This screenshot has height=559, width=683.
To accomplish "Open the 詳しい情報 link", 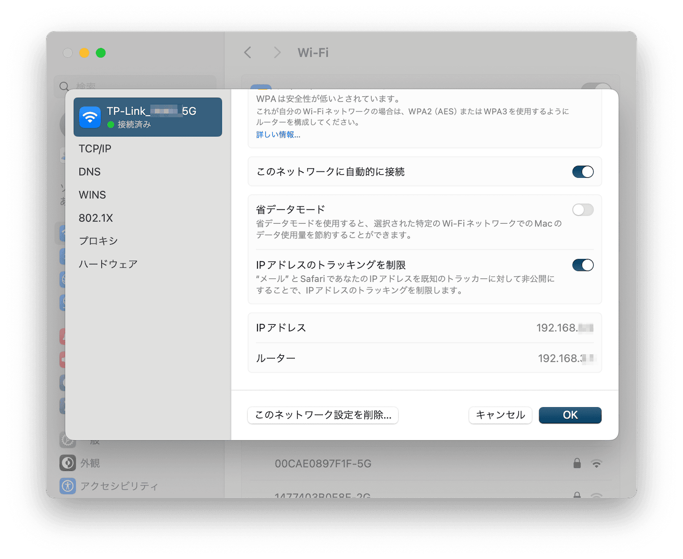I will point(278,135).
